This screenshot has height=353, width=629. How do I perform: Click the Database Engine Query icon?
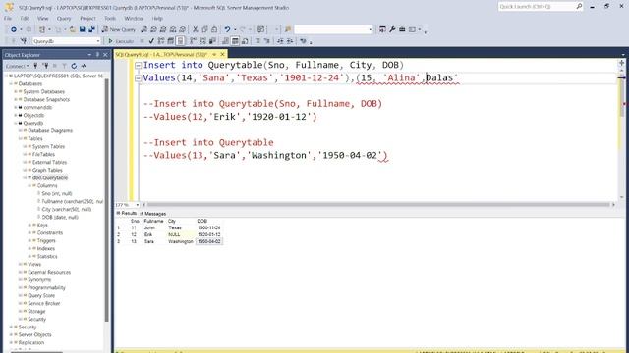click(144, 29)
